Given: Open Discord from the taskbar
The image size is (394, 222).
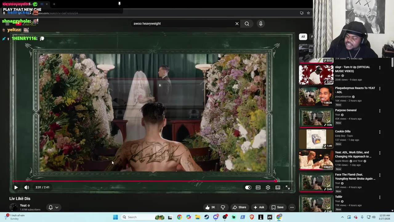Looking at the screenshot, I should point(216,217).
